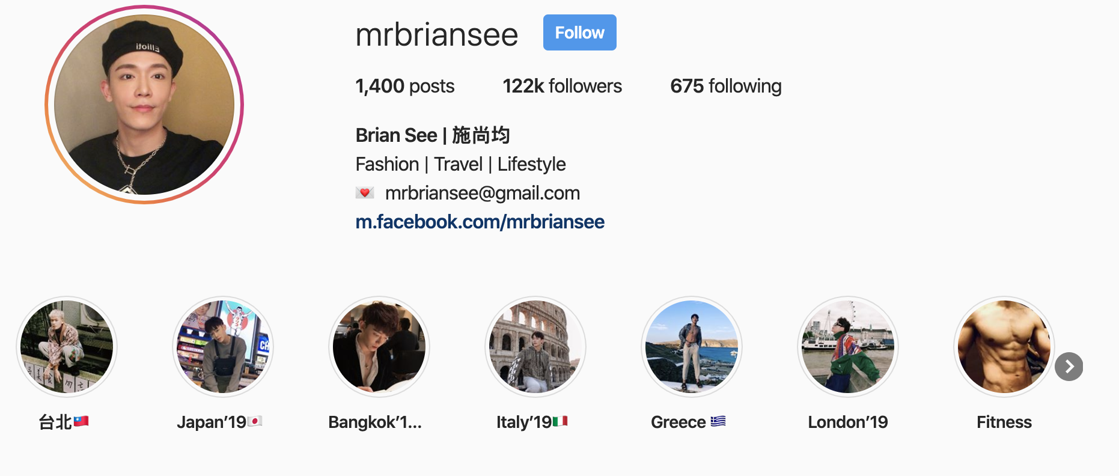Click the mrbriansee@gmail.com email text
This screenshot has width=1119, height=476.
coord(483,193)
